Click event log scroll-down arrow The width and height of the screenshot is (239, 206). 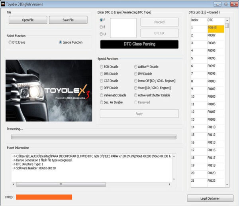(x=174, y=179)
